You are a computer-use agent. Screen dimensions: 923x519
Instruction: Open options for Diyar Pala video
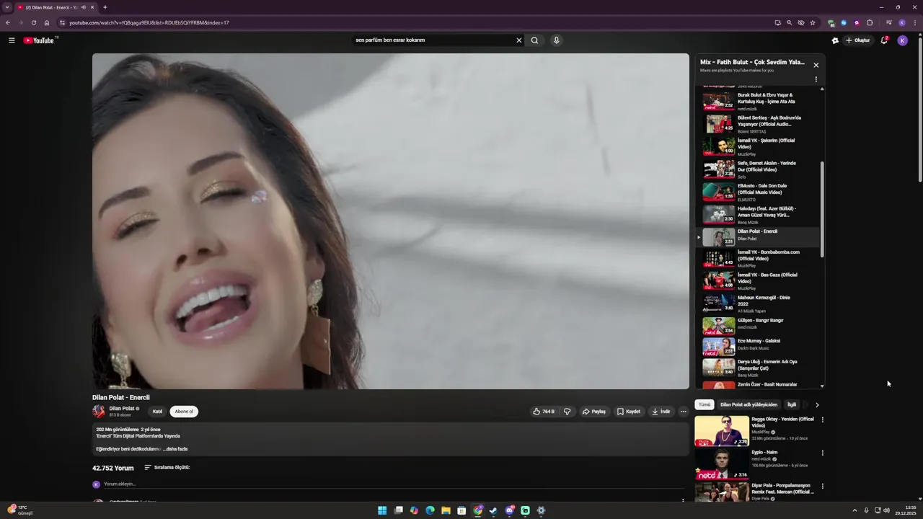tap(823, 486)
